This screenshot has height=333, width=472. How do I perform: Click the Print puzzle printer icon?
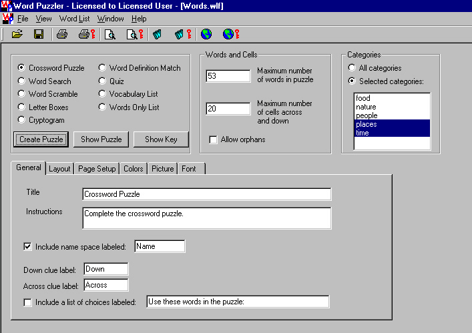62,34
